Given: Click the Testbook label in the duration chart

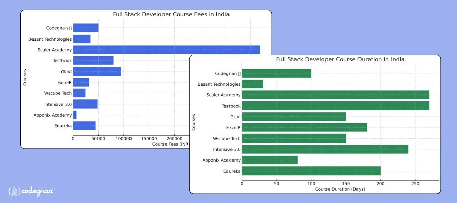Looking at the screenshot, I should (231, 106).
